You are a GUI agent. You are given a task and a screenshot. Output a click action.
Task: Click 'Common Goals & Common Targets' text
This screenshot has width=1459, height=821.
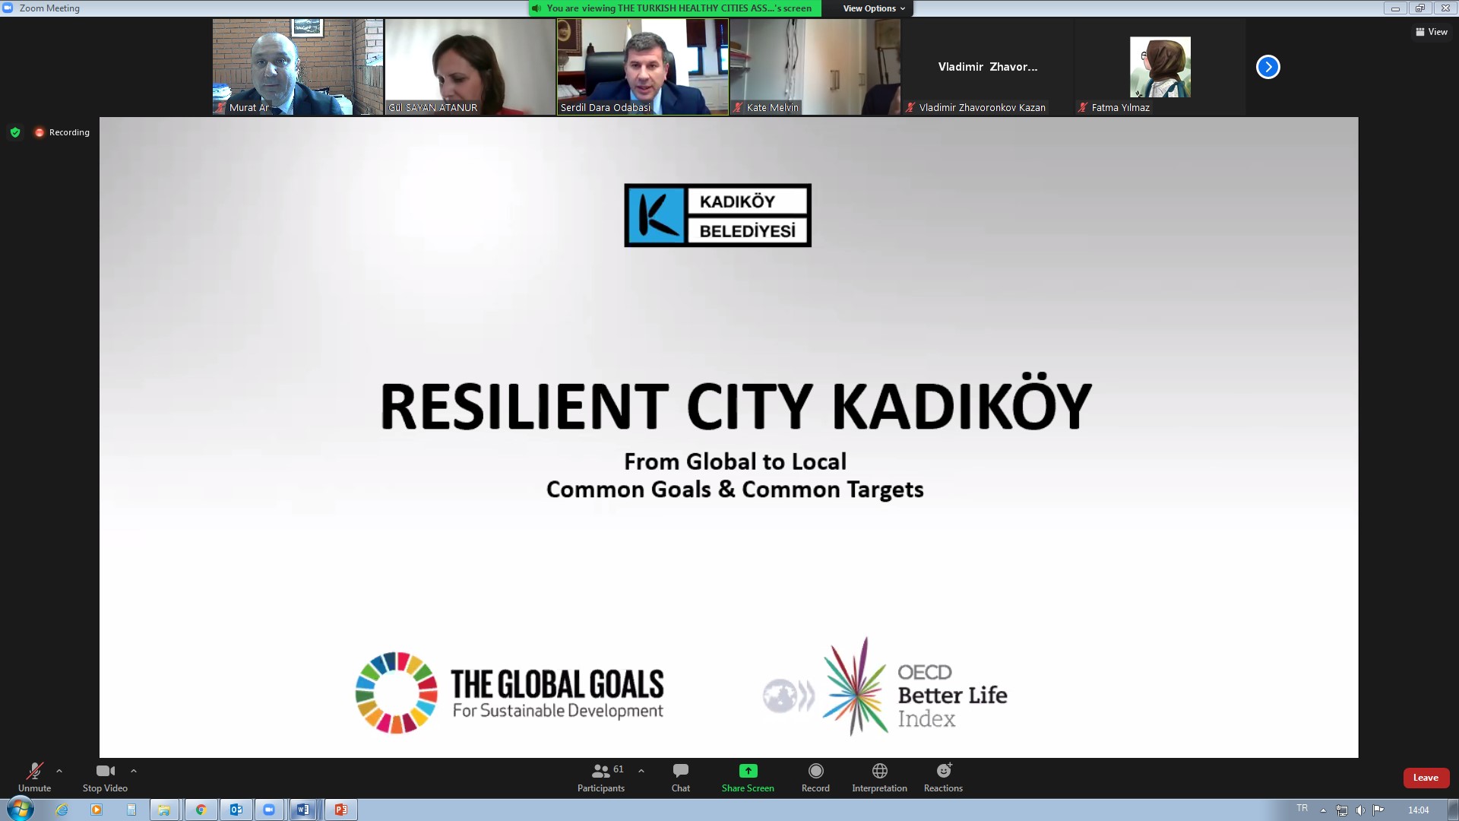[x=735, y=490]
